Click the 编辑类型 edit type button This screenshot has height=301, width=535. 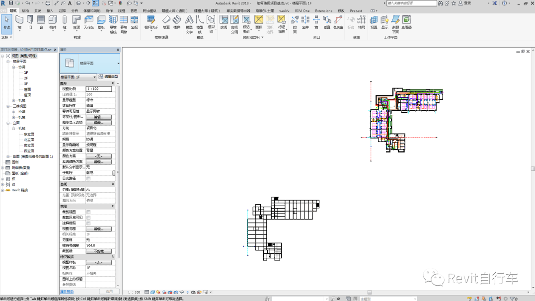point(108,77)
